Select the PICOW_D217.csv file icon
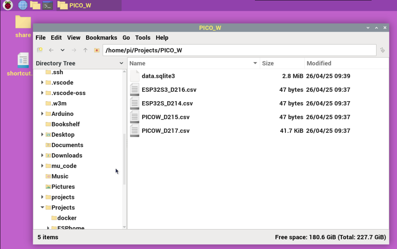Viewport: 397px width, 249px height. click(x=134, y=130)
